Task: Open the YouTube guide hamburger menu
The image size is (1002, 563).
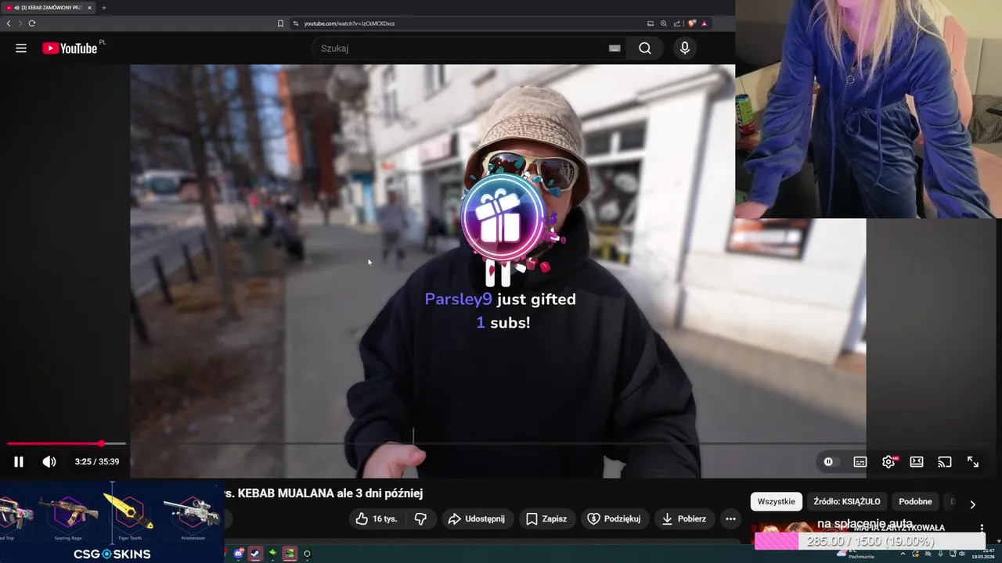Action: pyautogui.click(x=21, y=48)
